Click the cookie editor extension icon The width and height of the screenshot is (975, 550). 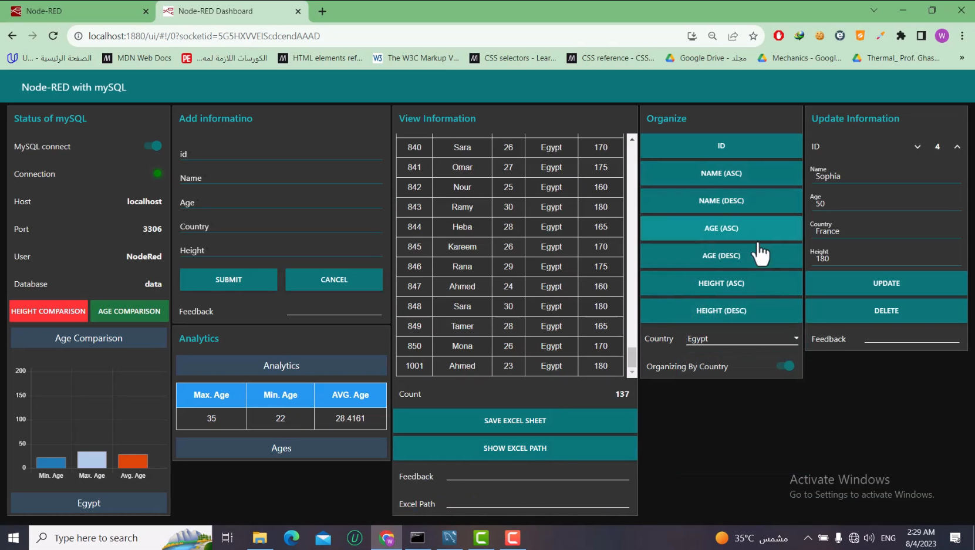[819, 36]
